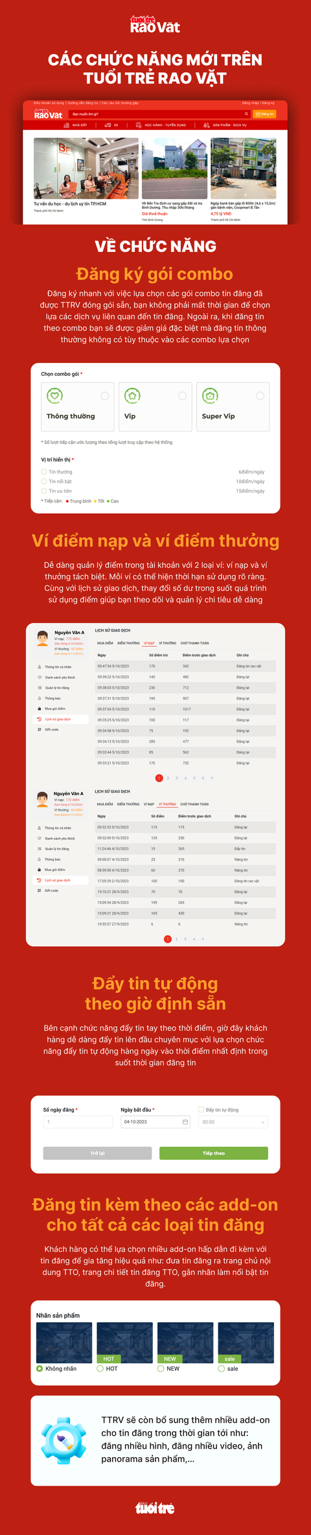The width and height of the screenshot is (311, 1535).
Task: Open the 'Ngộp bank' house listing photo
Action: click(243, 168)
